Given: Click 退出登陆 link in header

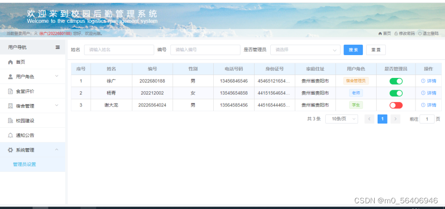Looking at the screenshot, I should click(x=431, y=33).
